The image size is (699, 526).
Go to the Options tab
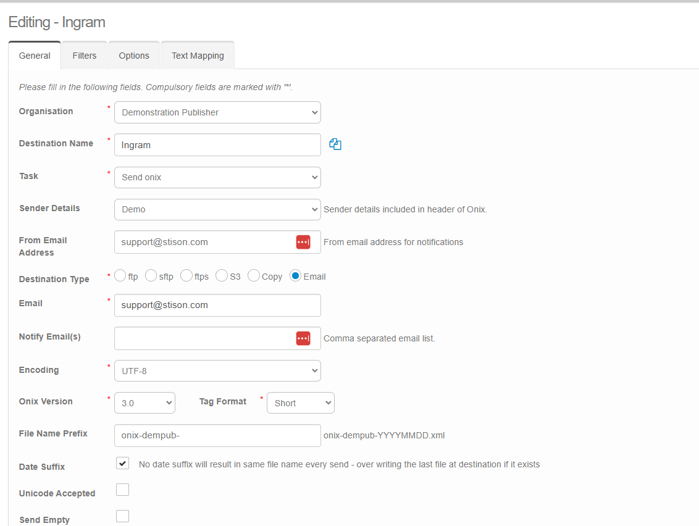134,56
